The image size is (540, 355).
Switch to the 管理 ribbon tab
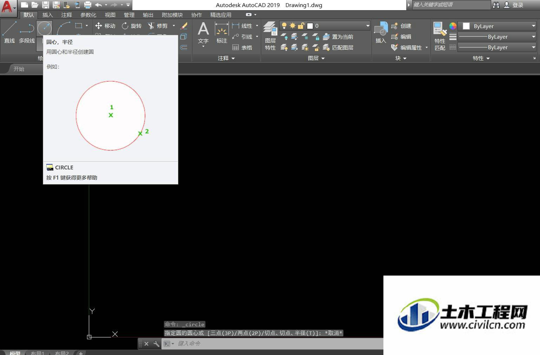(129, 15)
